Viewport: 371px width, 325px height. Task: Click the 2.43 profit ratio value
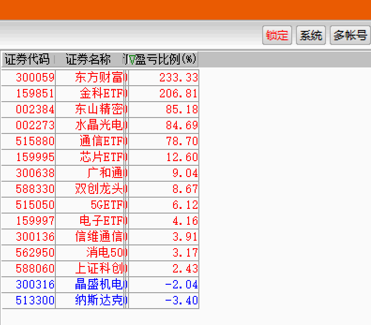(x=185, y=268)
